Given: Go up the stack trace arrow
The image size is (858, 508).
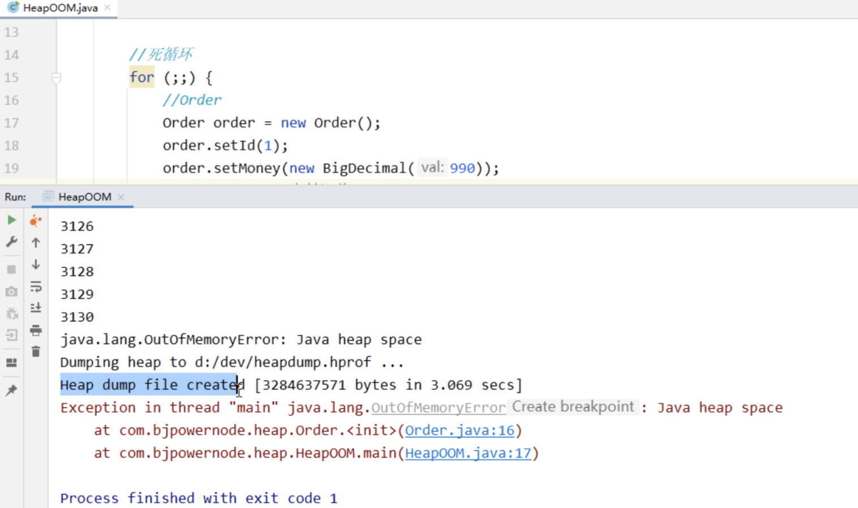Looking at the screenshot, I should coord(36,243).
